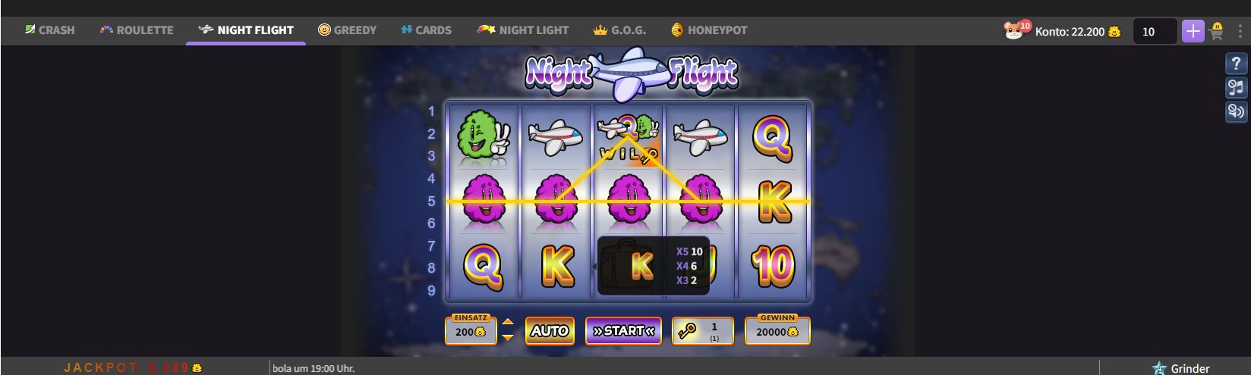Click the hamster avatar with notification badge
This screenshot has height=375, width=1251.
pyautogui.click(x=1015, y=30)
